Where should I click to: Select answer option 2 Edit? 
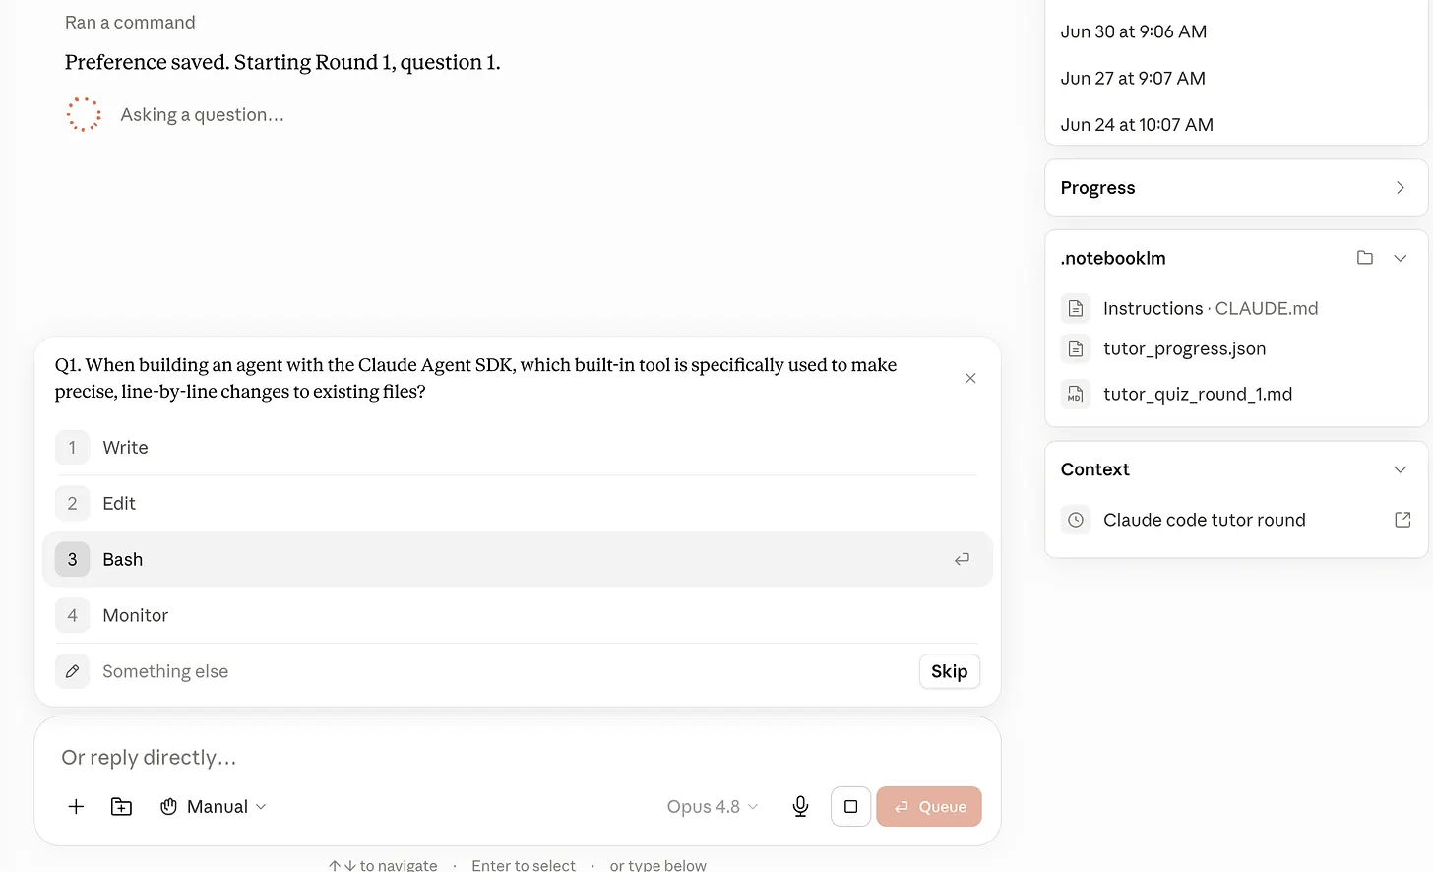pos(517,504)
